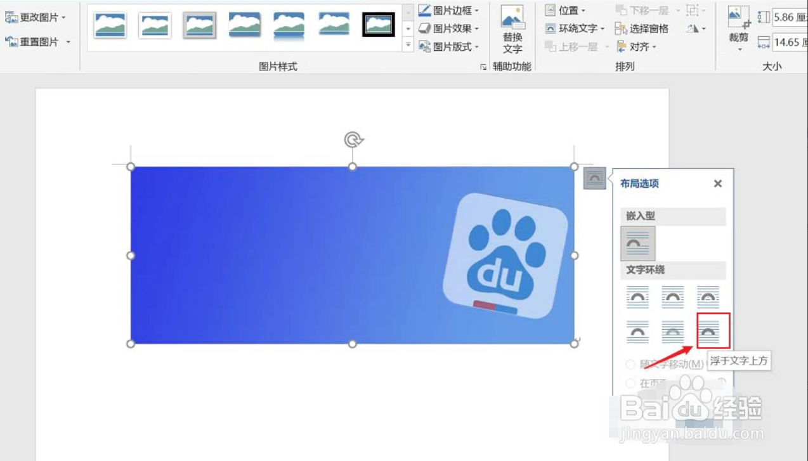
Task: Click the image's bottom-right resize handle
Action: [574, 344]
